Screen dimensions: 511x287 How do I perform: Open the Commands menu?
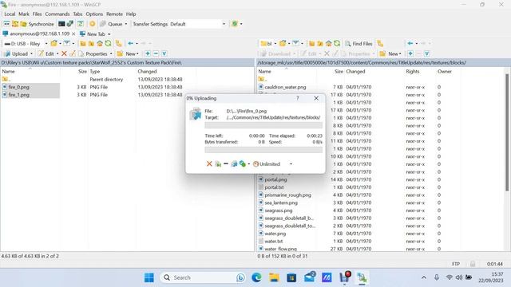tap(57, 14)
